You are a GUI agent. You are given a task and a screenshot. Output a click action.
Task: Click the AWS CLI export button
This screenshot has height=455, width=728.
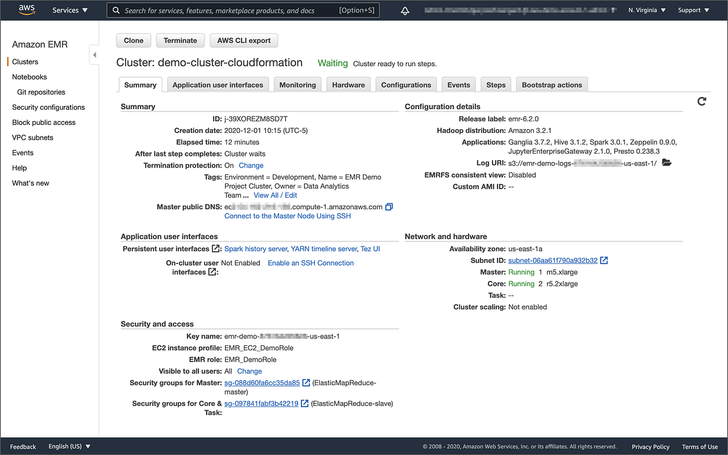click(x=243, y=40)
